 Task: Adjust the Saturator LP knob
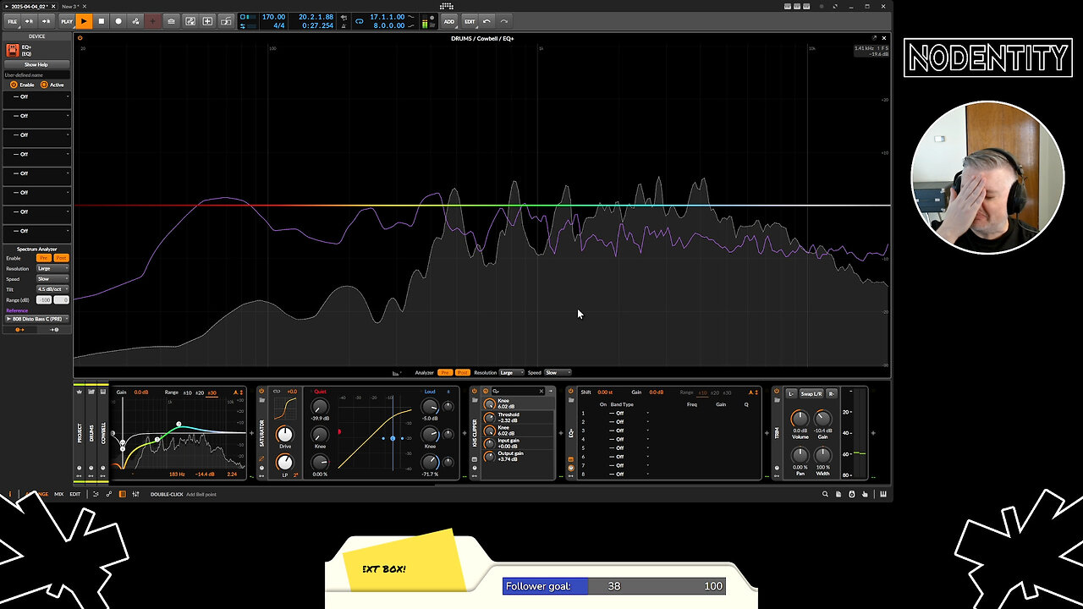(x=284, y=462)
